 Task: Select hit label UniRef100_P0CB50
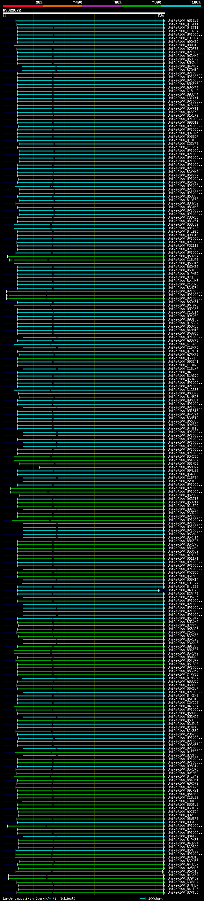click(x=183, y=572)
